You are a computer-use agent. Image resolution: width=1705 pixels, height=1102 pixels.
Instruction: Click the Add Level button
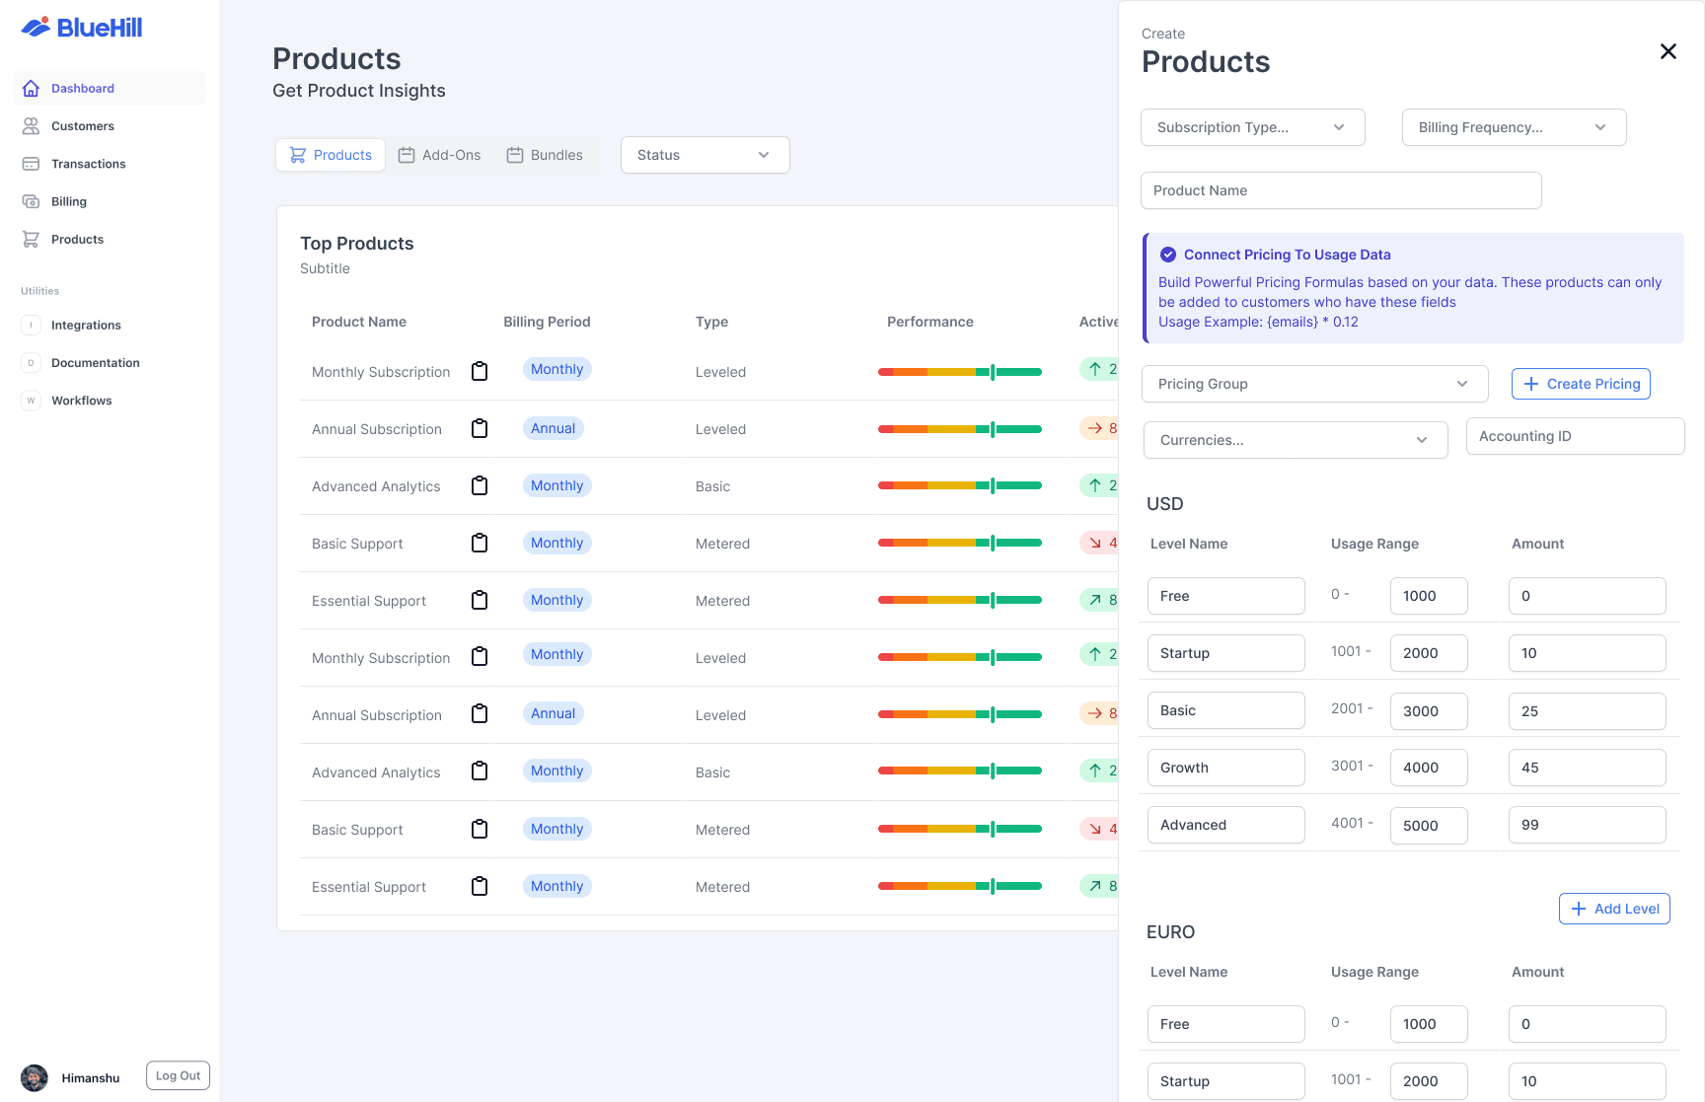[x=1614, y=909]
